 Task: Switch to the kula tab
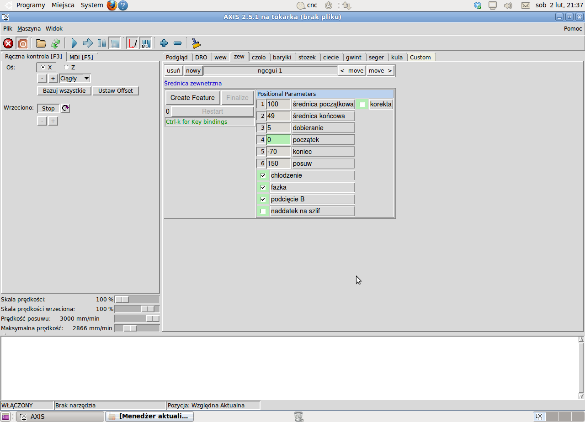click(397, 57)
